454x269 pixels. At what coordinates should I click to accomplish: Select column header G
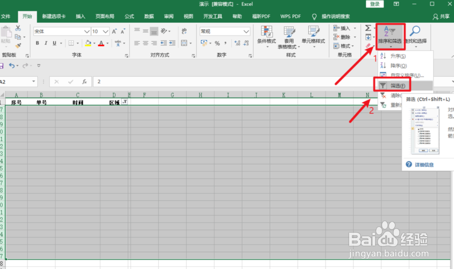[172, 95]
